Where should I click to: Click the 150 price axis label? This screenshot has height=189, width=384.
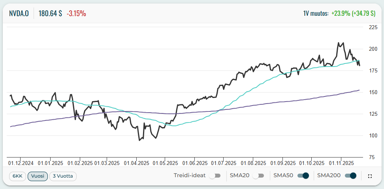point(373,93)
